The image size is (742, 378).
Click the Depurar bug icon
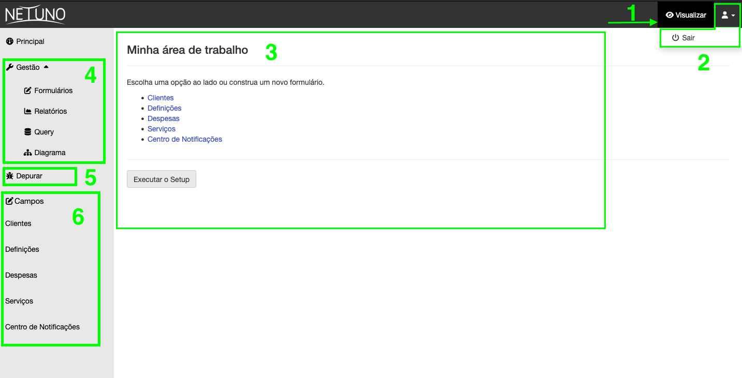pyautogui.click(x=9, y=176)
